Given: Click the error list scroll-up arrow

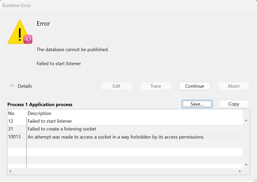Looking at the screenshot, I should pyautogui.click(x=246, y=120).
